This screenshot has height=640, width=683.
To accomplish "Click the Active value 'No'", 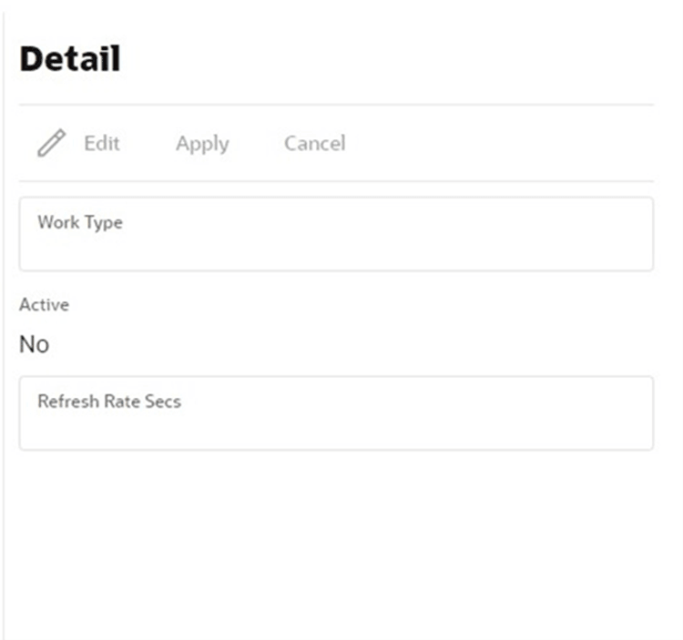I will coord(34,344).
